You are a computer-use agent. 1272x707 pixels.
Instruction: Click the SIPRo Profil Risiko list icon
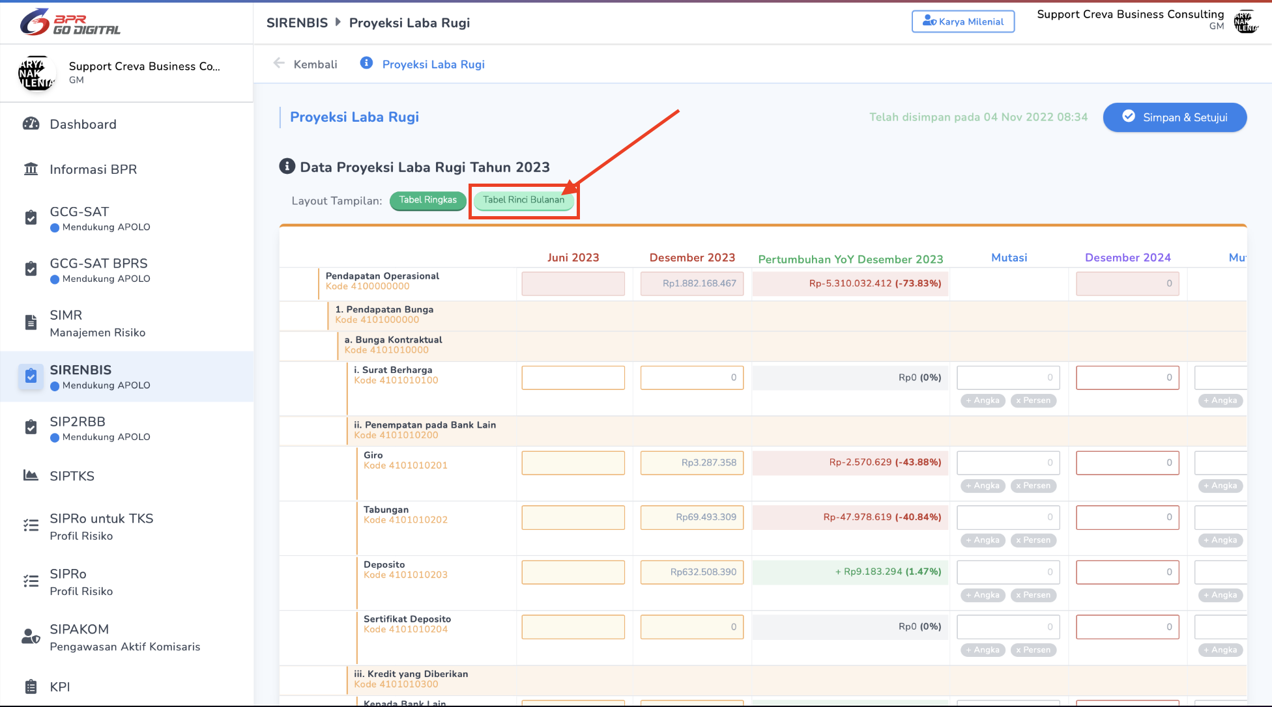(x=31, y=581)
